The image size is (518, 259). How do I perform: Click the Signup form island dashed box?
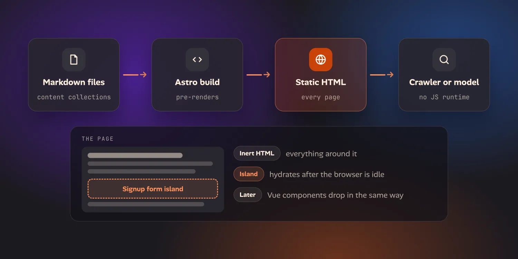(x=153, y=189)
